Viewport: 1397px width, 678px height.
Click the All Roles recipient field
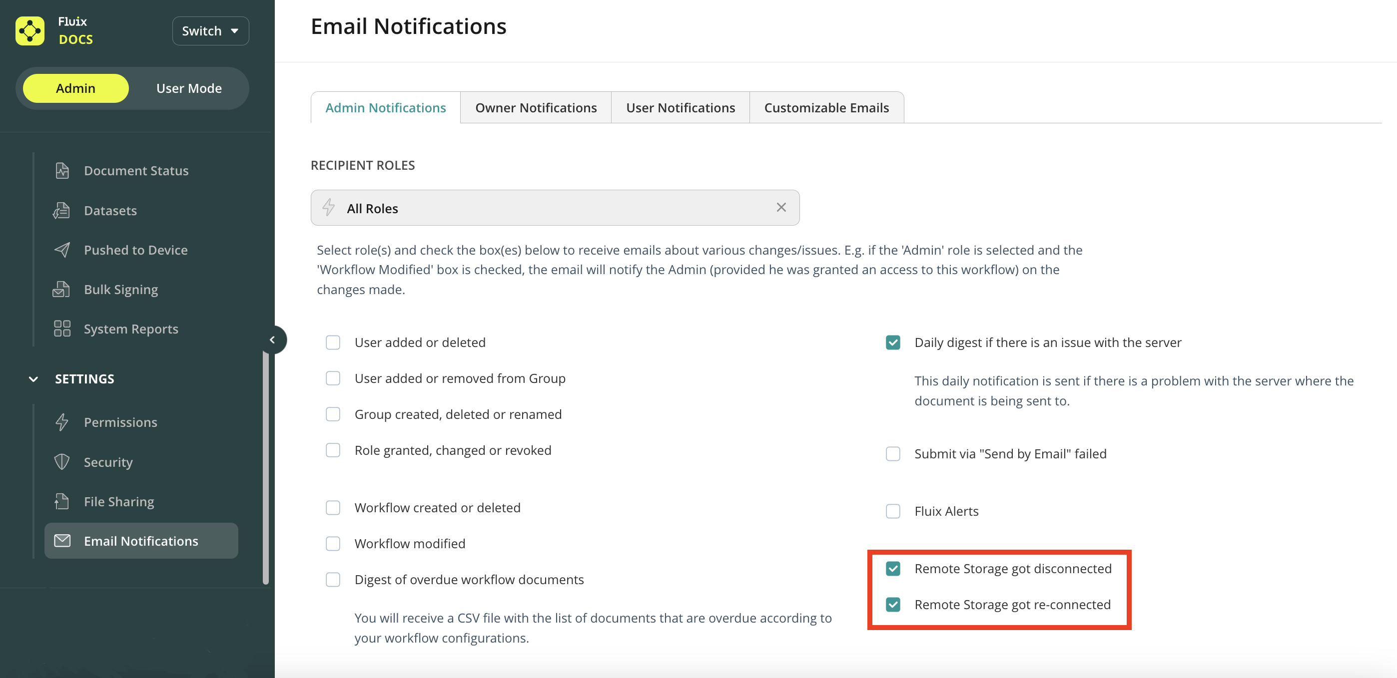click(x=542, y=208)
